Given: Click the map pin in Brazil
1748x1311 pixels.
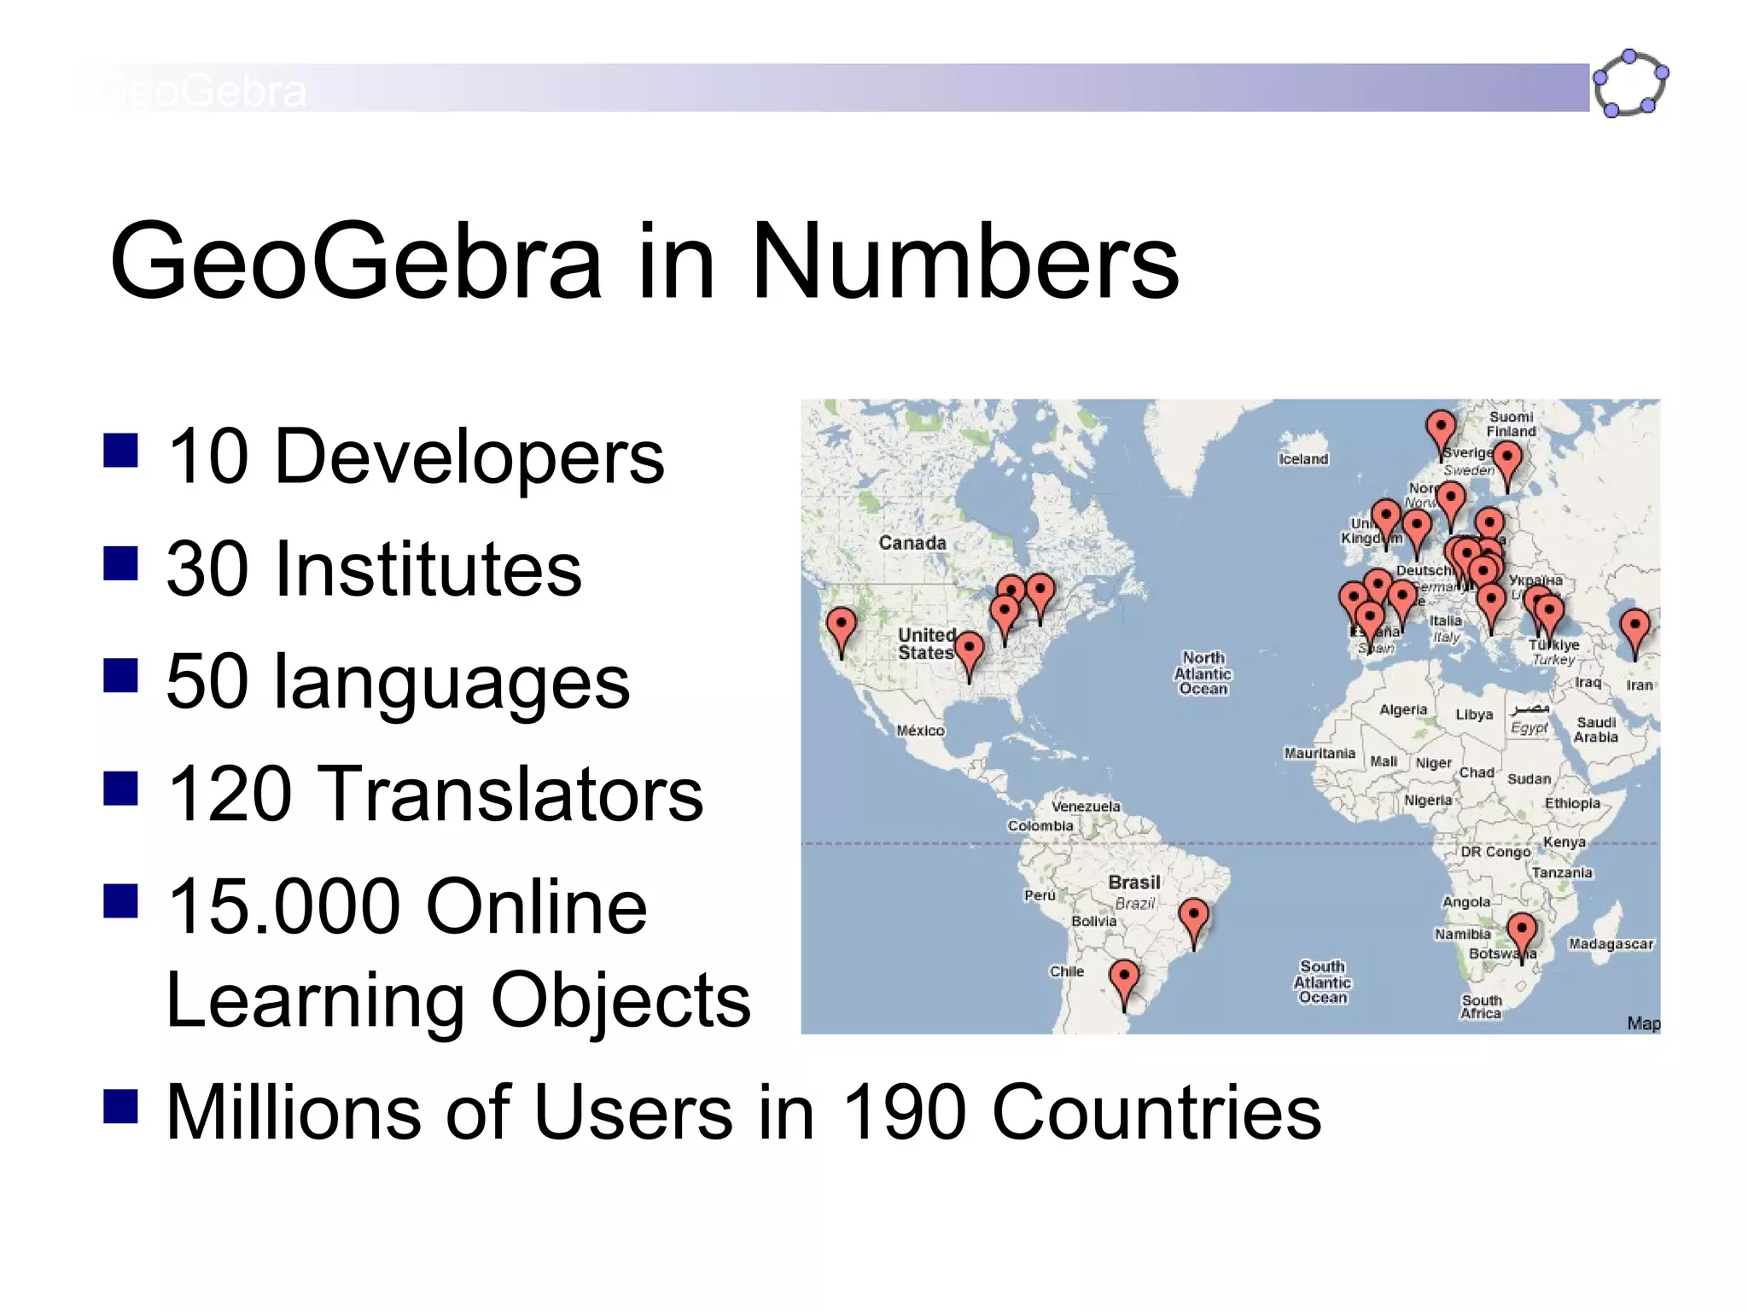Looking at the screenshot, I should click(1193, 925).
